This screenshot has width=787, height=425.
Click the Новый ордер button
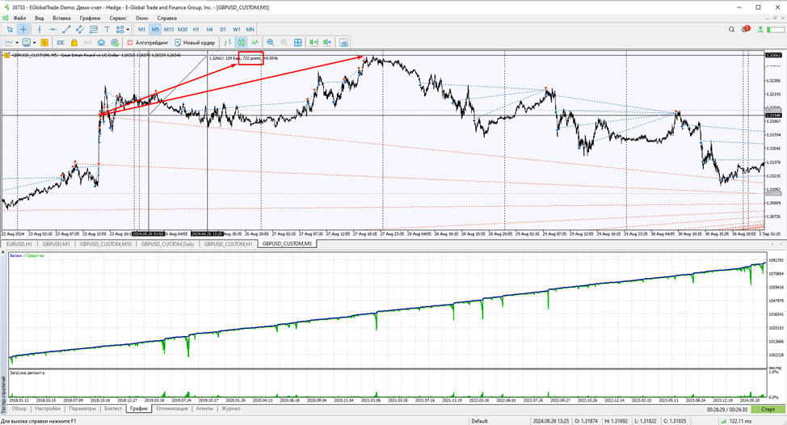click(x=195, y=43)
